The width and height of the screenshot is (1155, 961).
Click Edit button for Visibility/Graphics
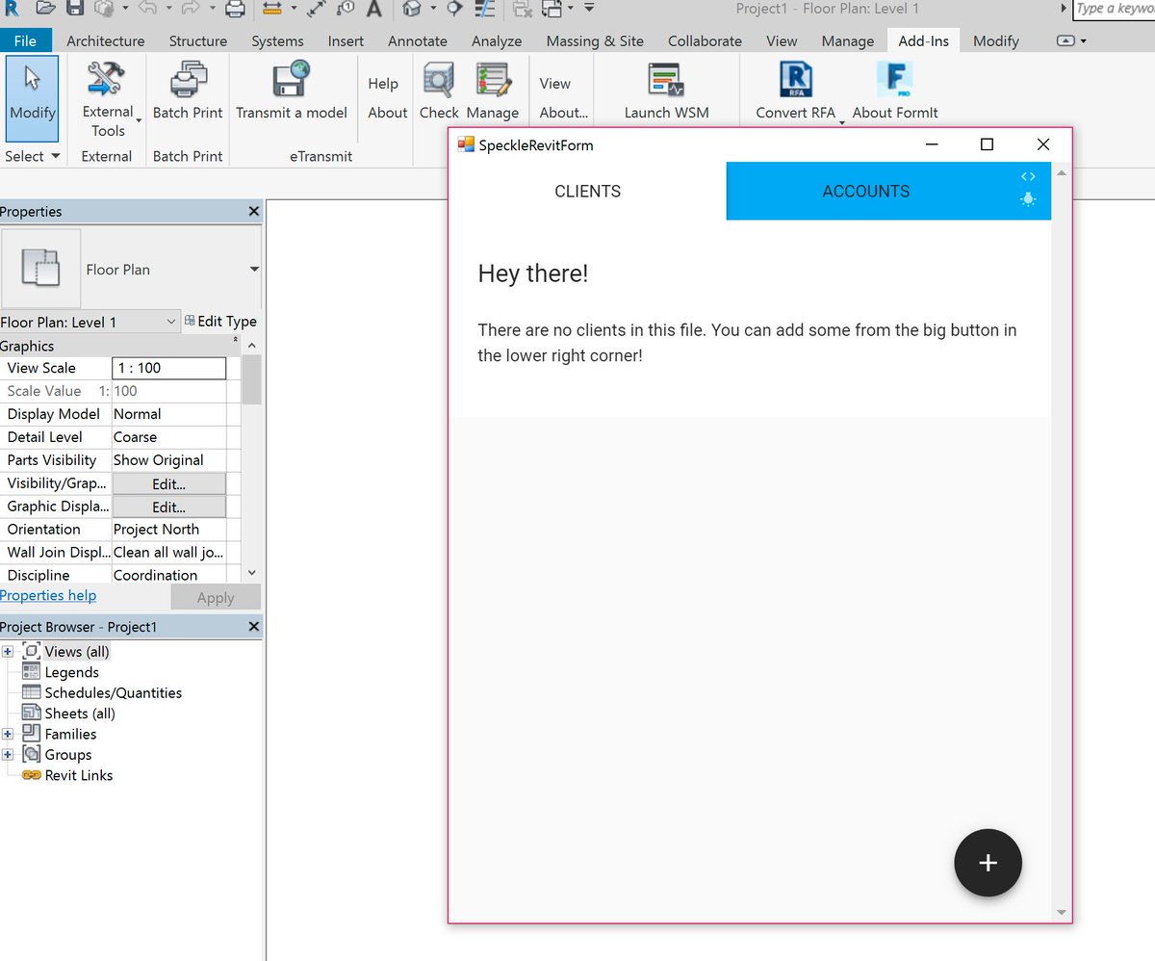168,484
